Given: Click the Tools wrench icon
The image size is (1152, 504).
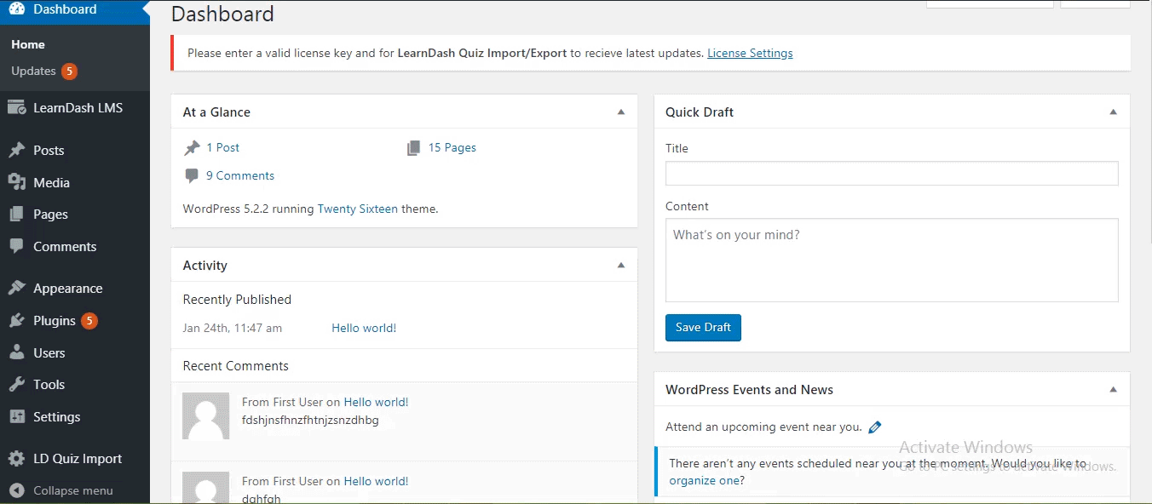Looking at the screenshot, I should (16, 385).
